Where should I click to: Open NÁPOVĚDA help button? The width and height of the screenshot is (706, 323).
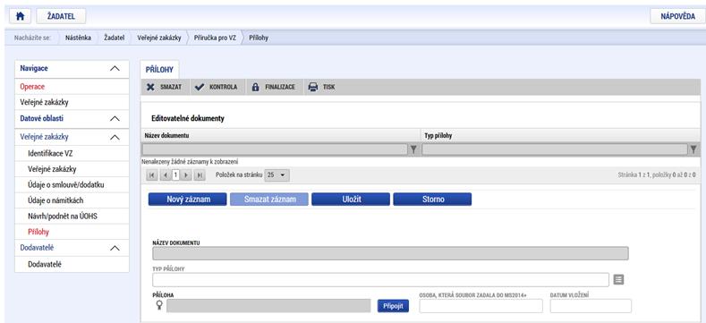(677, 16)
